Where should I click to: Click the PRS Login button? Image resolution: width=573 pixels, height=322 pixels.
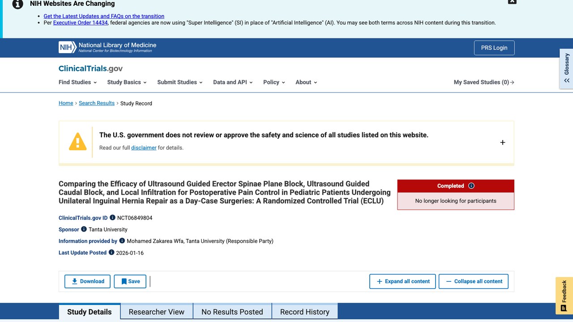(494, 48)
